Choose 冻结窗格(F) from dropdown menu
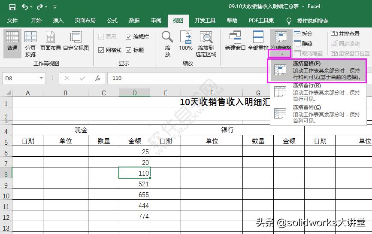The image size is (372, 234). coord(318,70)
